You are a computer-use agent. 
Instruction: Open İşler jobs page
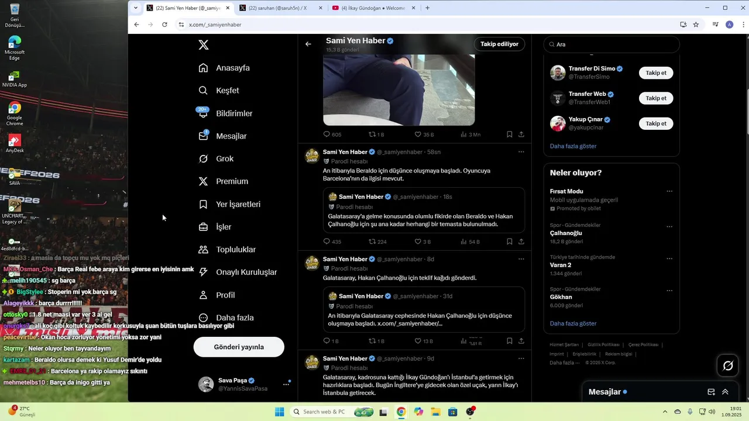(x=215, y=227)
